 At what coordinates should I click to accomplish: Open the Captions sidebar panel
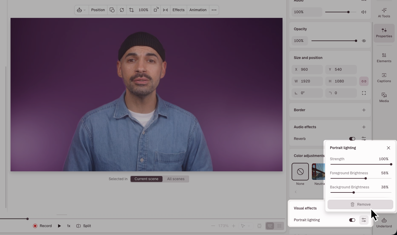pos(384,78)
